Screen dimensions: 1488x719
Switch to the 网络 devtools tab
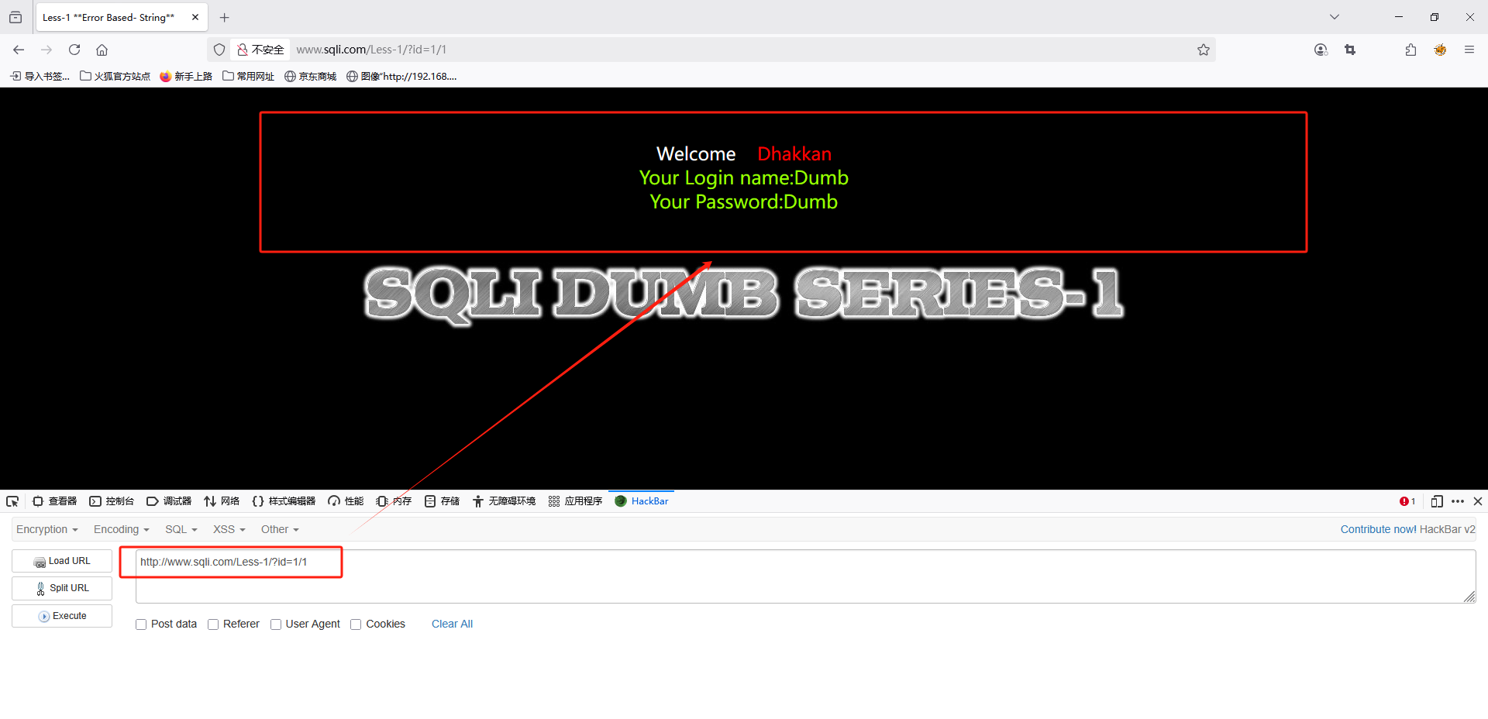point(222,501)
